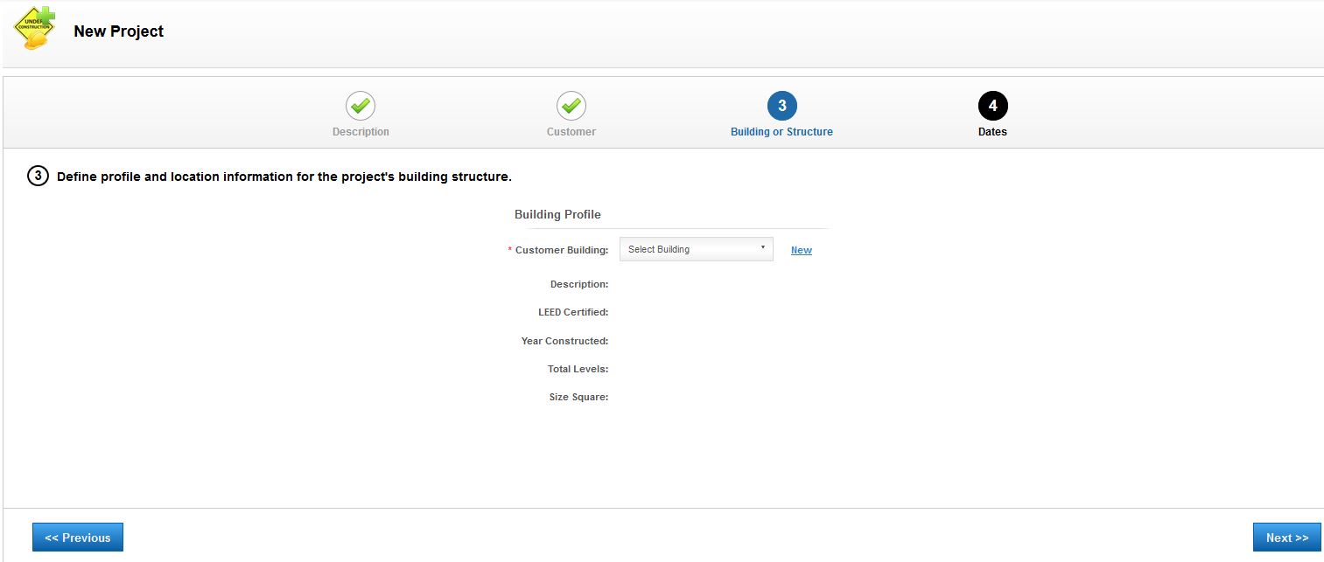Click the New Project page title
The width and height of the screenshot is (1324, 562).
coord(119,31)
